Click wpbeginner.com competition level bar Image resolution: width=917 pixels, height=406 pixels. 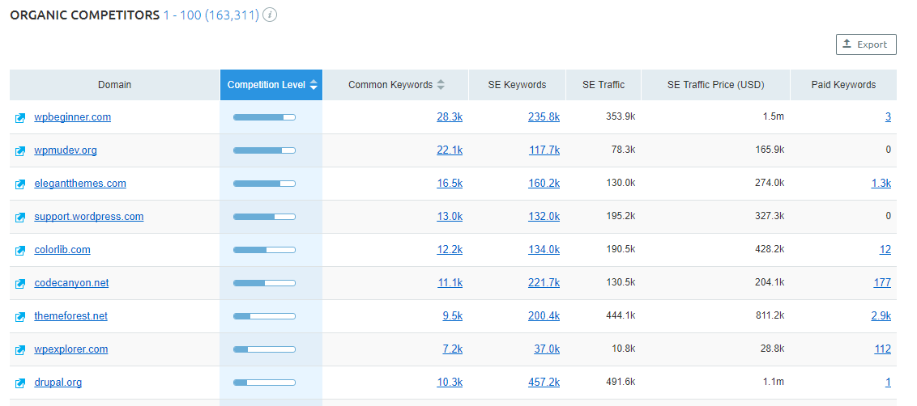(x=264, y=117)
